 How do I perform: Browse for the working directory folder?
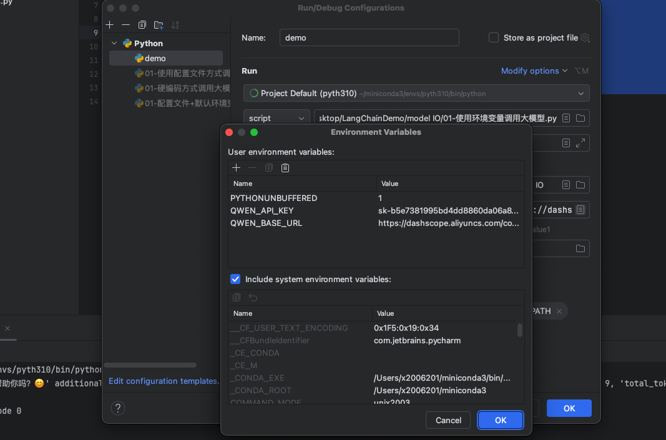click(580, 185)
